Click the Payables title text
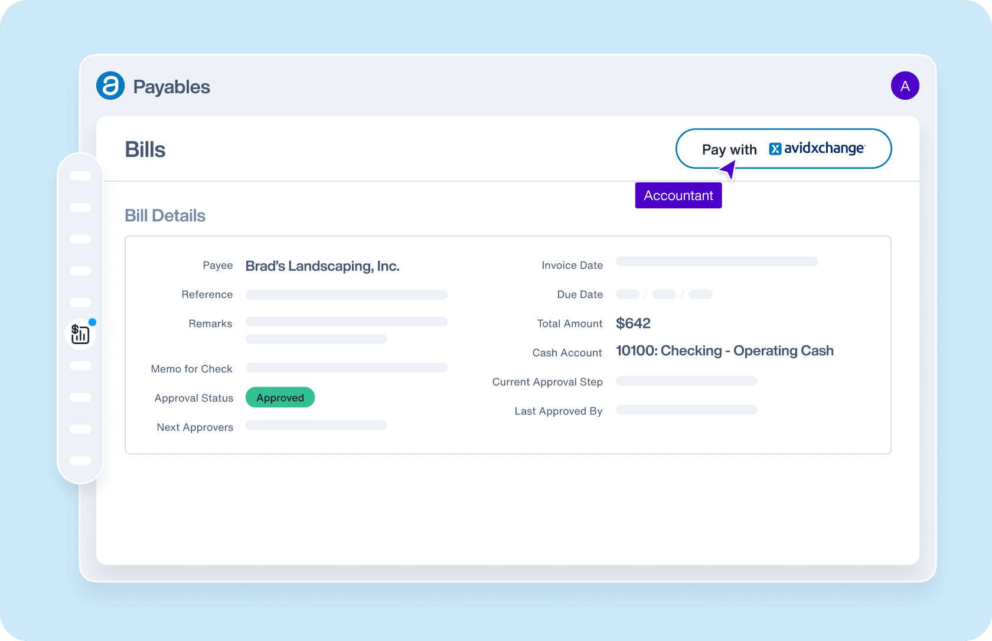The image size is (992, 641). [x=171, y=87]
